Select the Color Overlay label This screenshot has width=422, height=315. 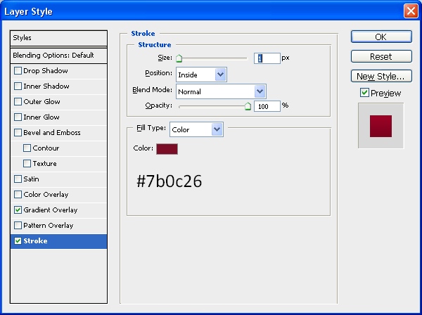coord(46,195)
